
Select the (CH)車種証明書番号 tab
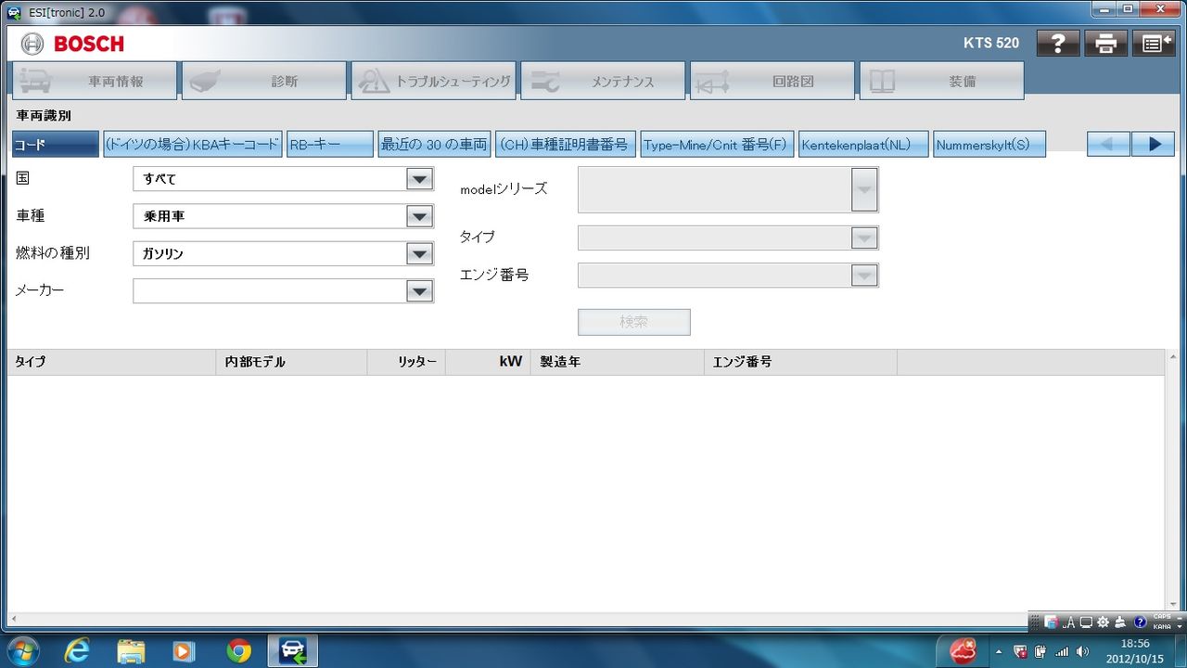[566, 144]
